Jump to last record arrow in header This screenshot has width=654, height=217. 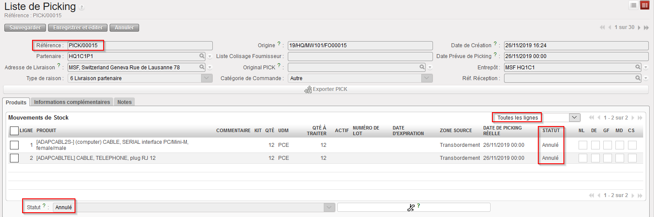pos(646,27)
